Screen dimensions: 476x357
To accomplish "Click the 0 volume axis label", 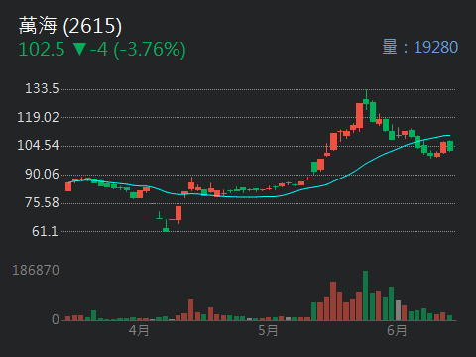I will [56, 319].
